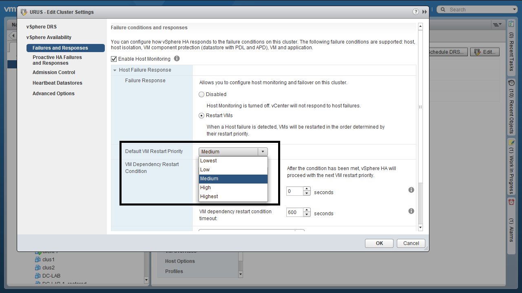The width and height of the screenshot is (522, 293).
Task: Choose Highest in the restart priority list
Action: coord(209,197)
